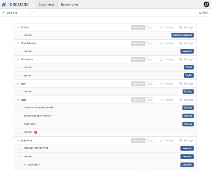
Task: Collapse the gae repository
Action: [18, 84]
